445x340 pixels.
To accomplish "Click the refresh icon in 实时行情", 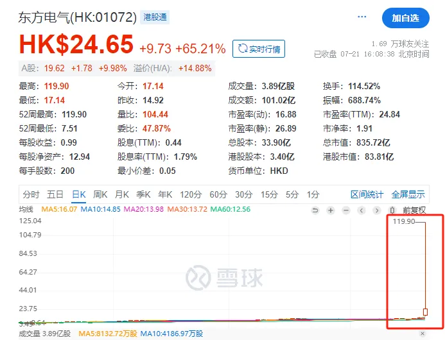I will click(243, 49).
